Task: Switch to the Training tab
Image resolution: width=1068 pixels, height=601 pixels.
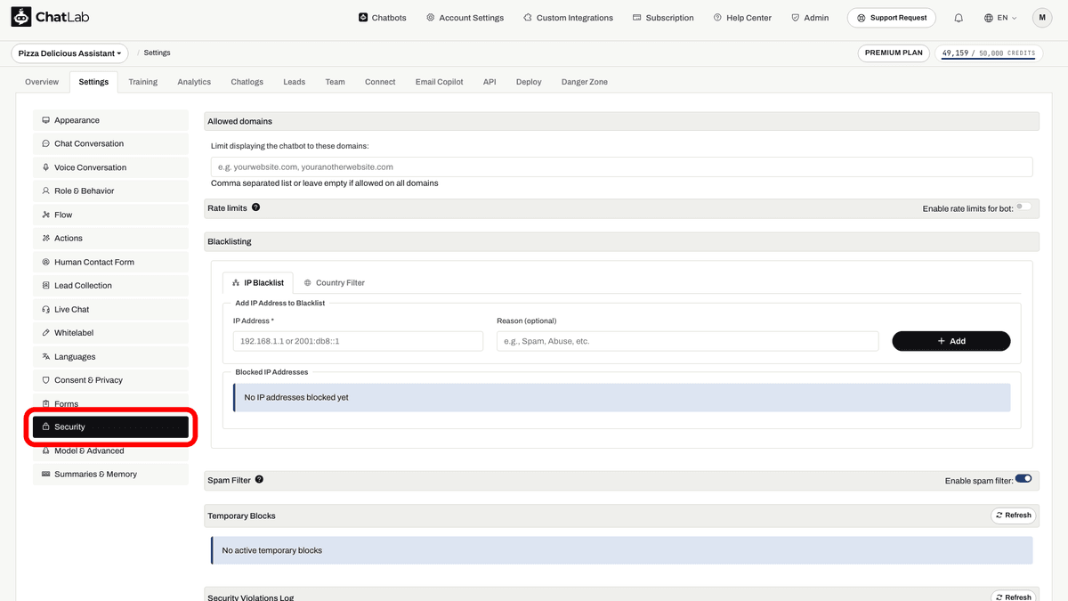Action: tap(142, 82)
